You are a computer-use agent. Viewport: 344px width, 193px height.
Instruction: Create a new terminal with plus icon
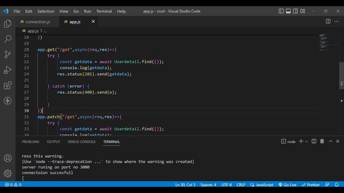click(x=301, y=142)
